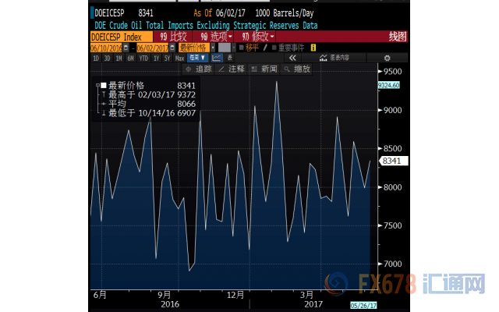The image size is (499, 312).
Task: Click the 9月 x-axis label
Action: click(x=165, y=295)
